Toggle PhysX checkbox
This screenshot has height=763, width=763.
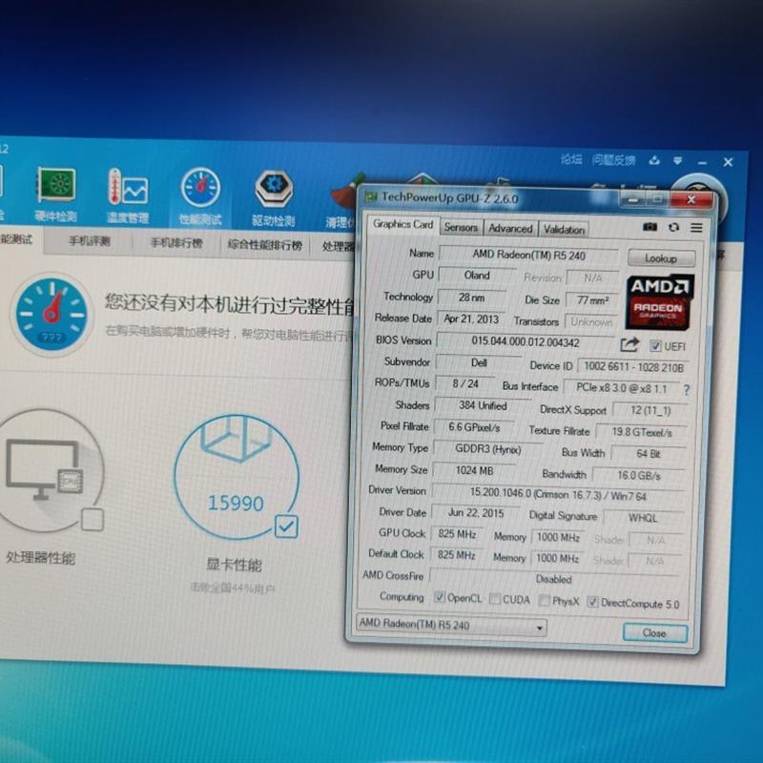pyautogui.click(x=545, y=600)
